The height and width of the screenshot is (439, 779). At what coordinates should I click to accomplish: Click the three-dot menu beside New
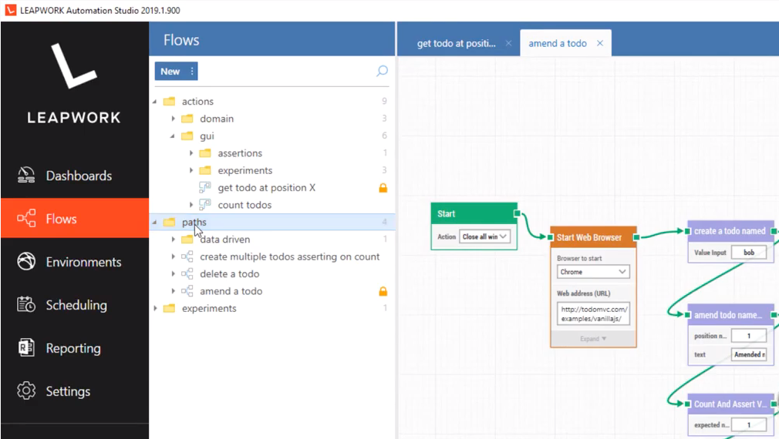pyautogui.click(x=192, y=72)
